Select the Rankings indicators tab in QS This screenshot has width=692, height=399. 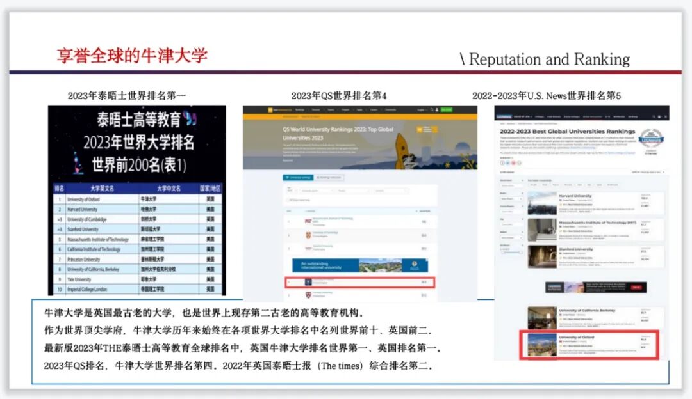pyautogui.click(x=329, y=178)
